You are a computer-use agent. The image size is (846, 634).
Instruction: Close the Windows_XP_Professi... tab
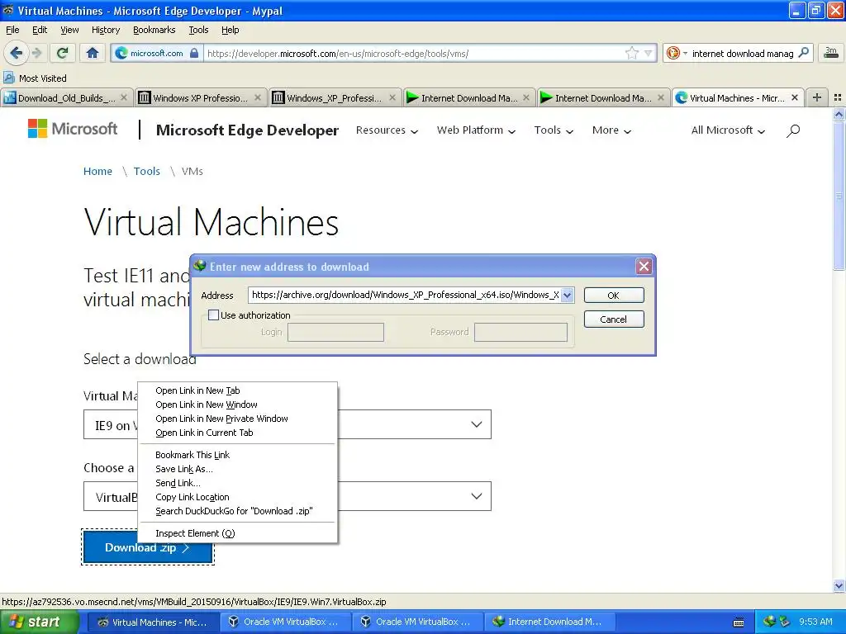point(392,97)
